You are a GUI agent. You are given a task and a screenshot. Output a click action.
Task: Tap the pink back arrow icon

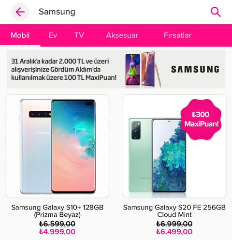pos(20,12)
